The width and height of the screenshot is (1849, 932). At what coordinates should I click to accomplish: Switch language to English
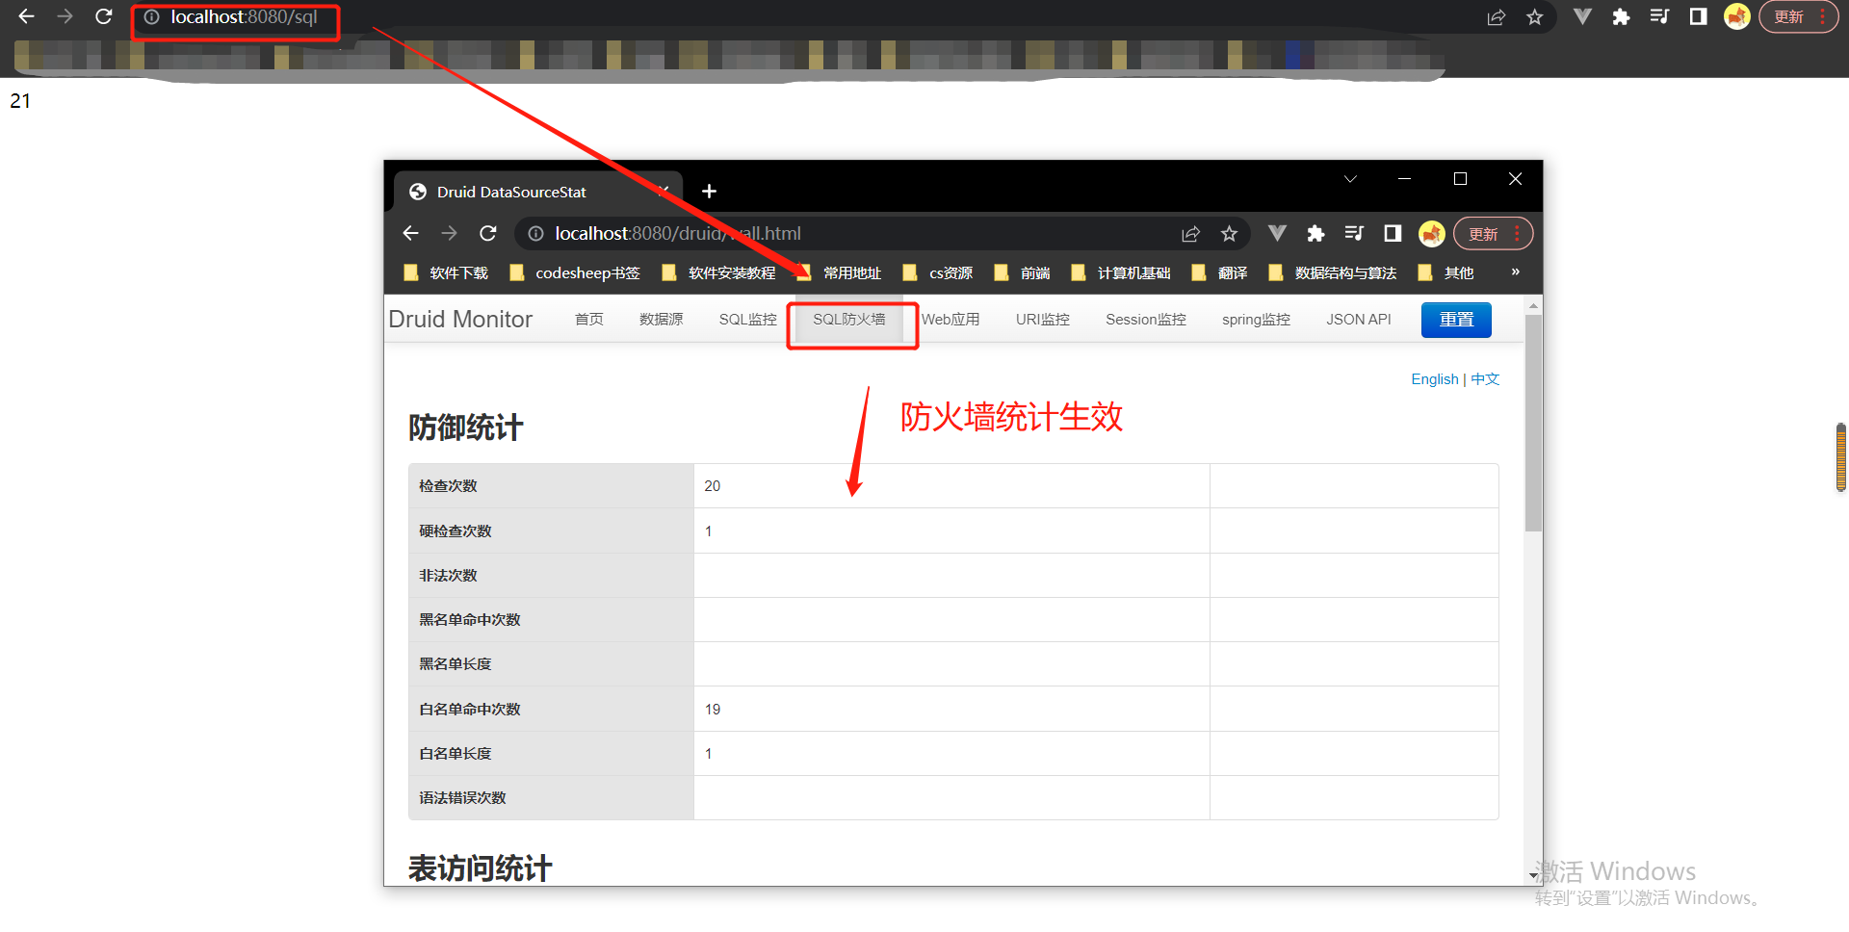pyautogui.click(x=1435, y=379)
